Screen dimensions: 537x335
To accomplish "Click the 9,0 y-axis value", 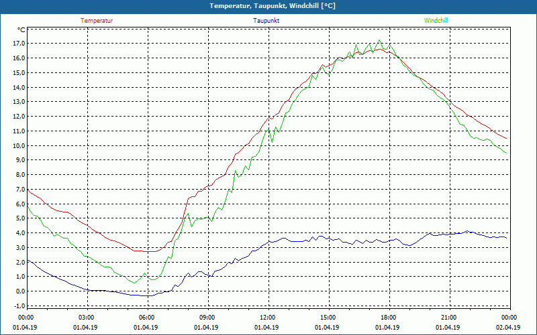I will coord(20,160).
